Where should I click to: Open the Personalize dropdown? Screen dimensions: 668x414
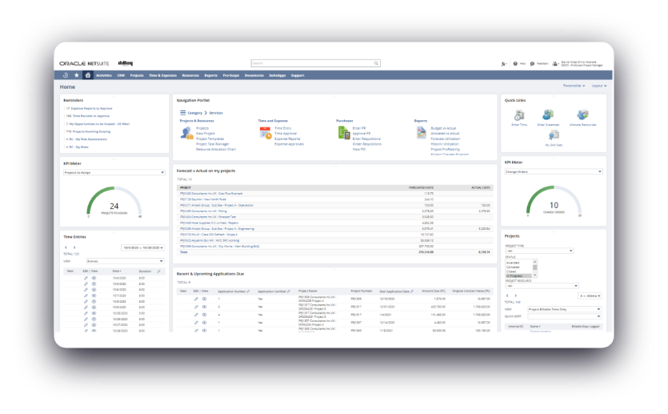coord(573,85)
